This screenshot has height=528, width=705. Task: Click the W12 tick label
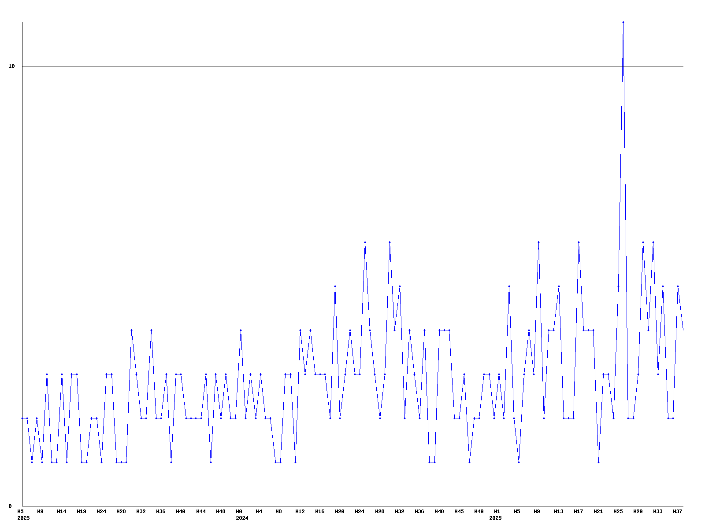(x=300, y=511)
